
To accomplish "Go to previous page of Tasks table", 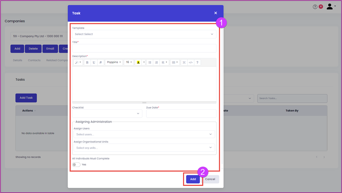I will tap(317, 157).
